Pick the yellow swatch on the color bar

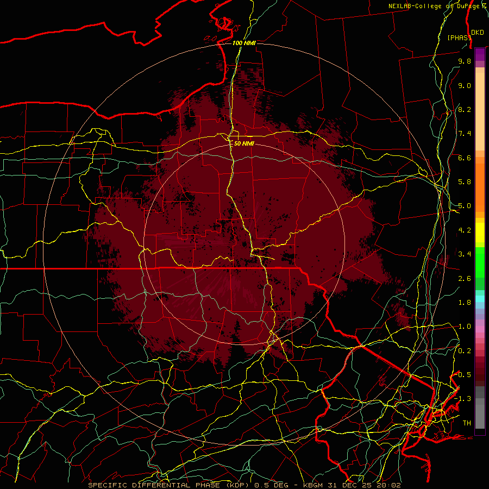pyautogui.click(x=480, y=233)
